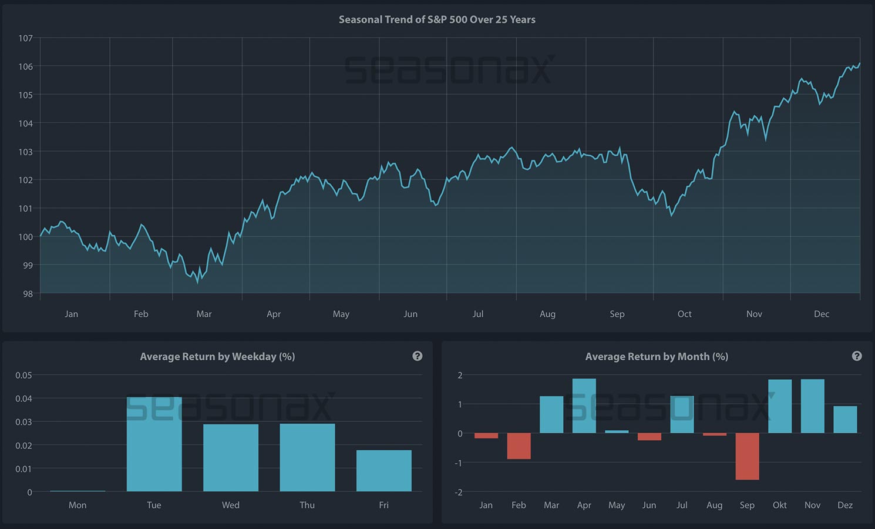Select the April bar in monthly chart

[584, 406]
